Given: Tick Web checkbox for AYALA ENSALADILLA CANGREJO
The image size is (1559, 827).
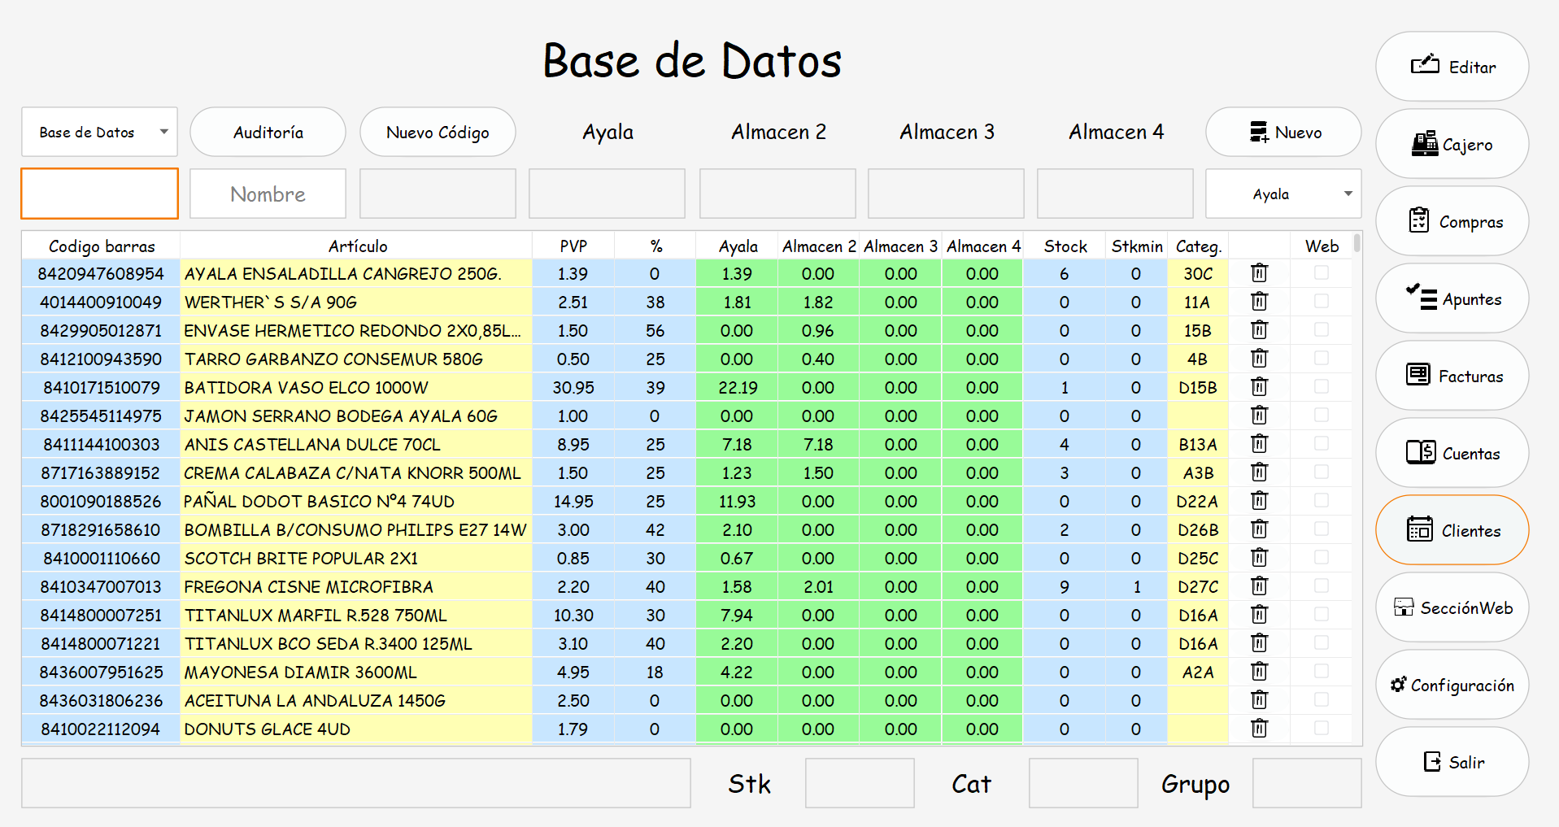Looking at the screenshot, I should 1322,273.
